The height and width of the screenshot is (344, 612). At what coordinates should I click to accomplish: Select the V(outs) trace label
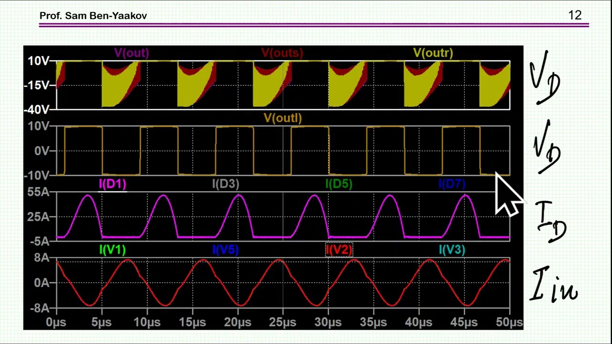(282, 53)
